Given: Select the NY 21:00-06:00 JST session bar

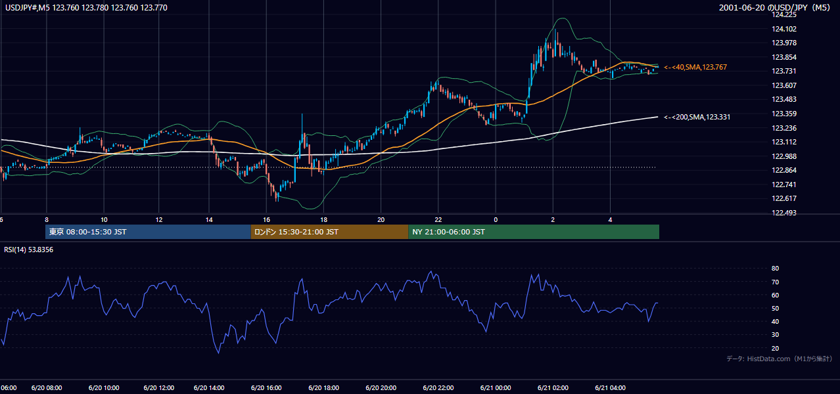Looking at the screenshot, I should [x=534, y=232].
